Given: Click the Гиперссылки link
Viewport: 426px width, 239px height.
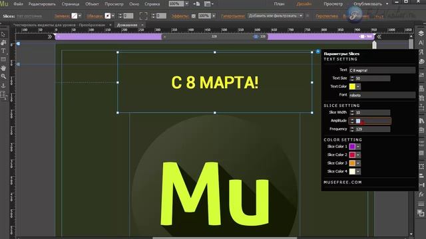Looking at the screenshot, I should coord(233,16).
